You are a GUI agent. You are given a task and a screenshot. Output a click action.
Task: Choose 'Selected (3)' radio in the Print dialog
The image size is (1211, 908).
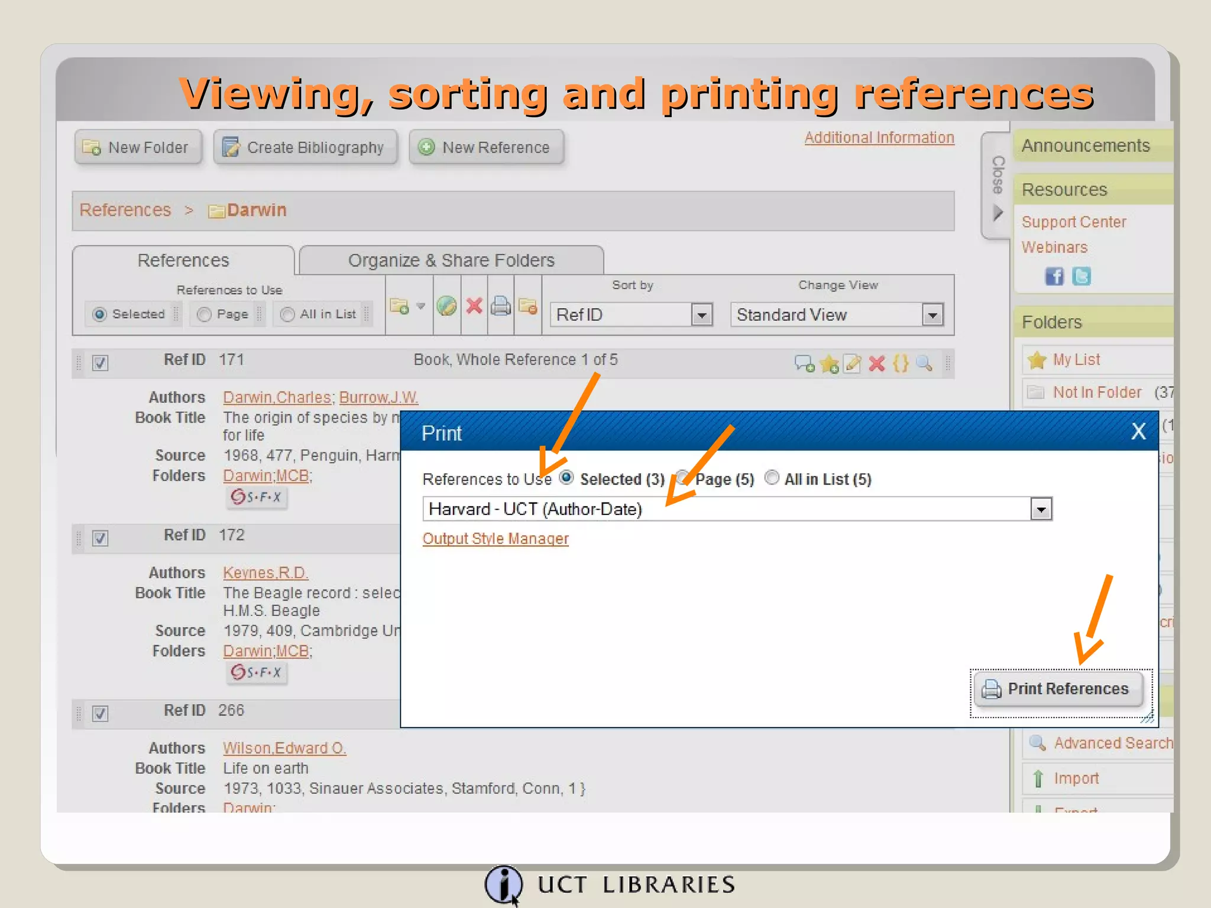click(566, 478)
